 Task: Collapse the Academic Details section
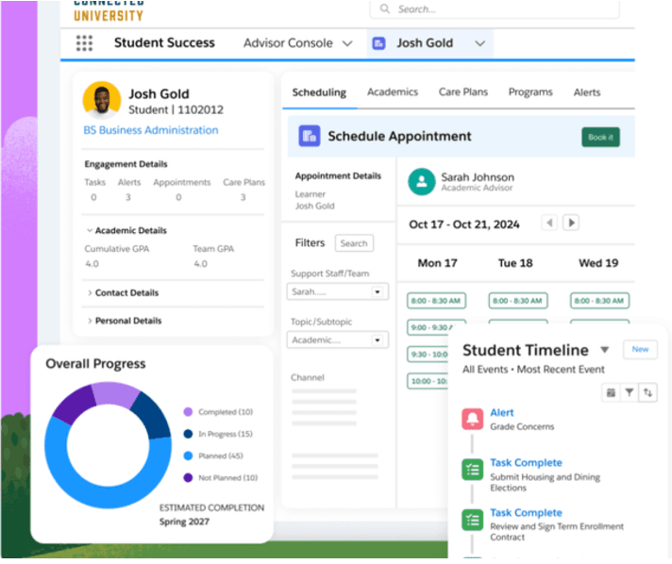coord(90,230)
